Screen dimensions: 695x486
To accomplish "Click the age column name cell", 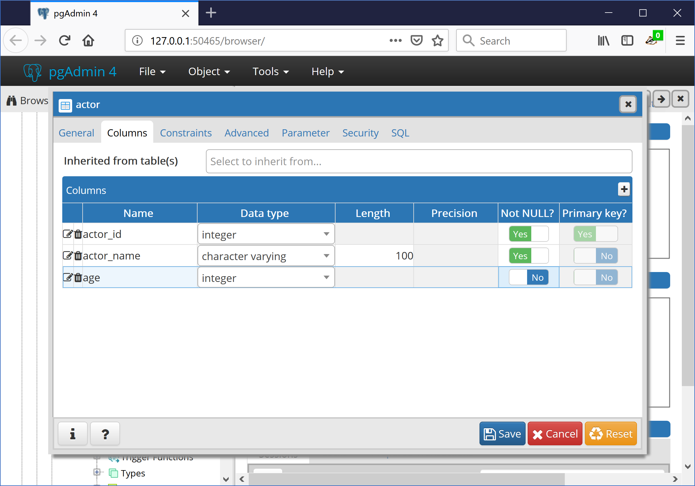I will (x=139, y=277).
